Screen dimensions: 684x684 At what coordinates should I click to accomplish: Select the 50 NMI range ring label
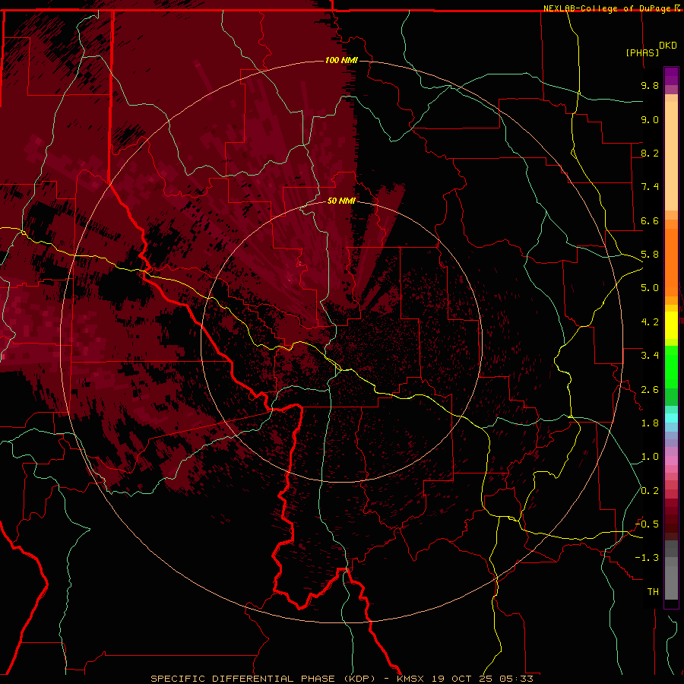(x=341, y=201)
